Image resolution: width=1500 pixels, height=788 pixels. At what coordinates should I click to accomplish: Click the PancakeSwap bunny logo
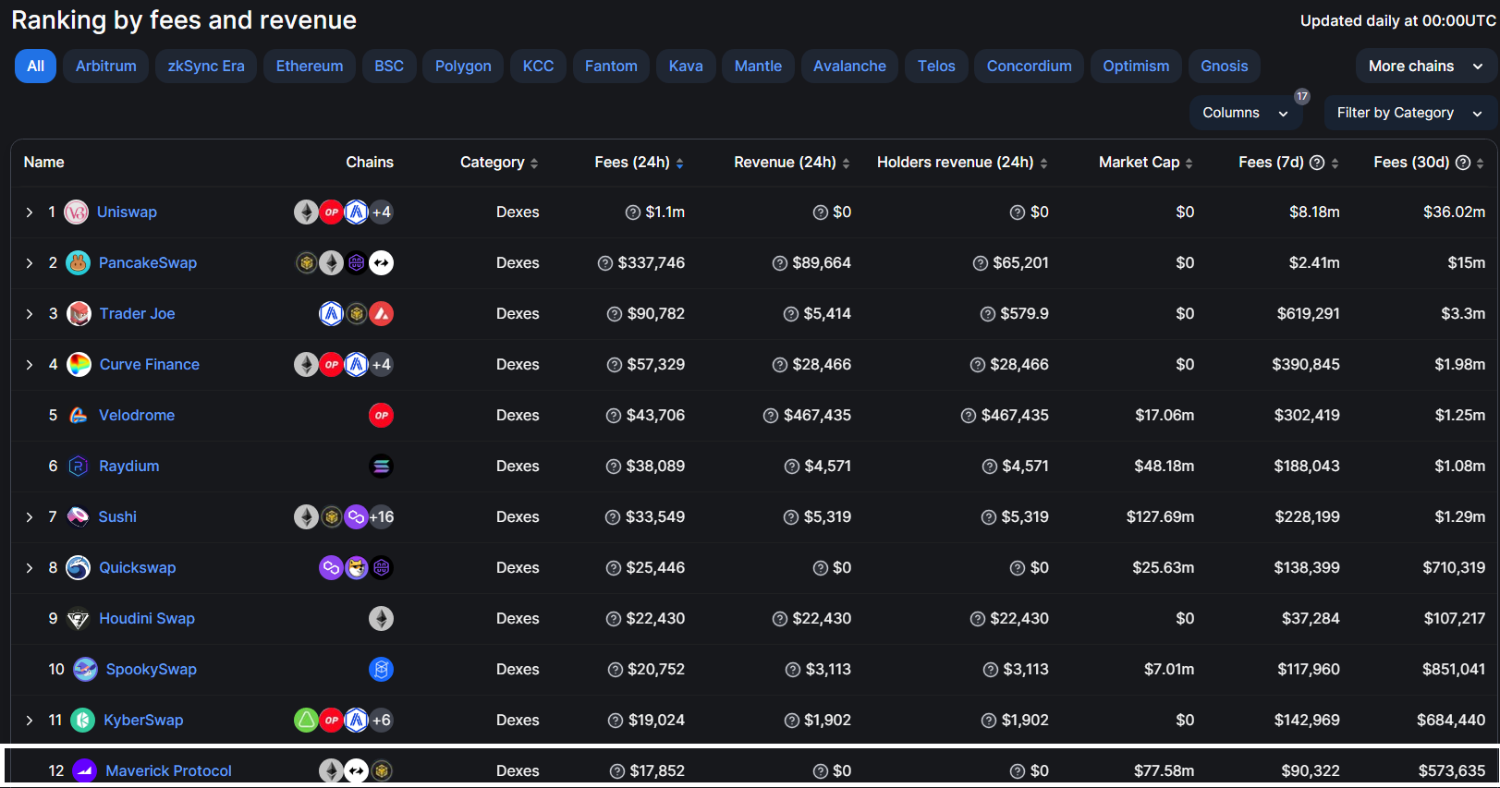pyautogui.click(x=79, y=263)
